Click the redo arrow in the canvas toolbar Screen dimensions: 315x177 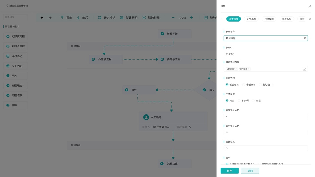[x=50, y=18]
